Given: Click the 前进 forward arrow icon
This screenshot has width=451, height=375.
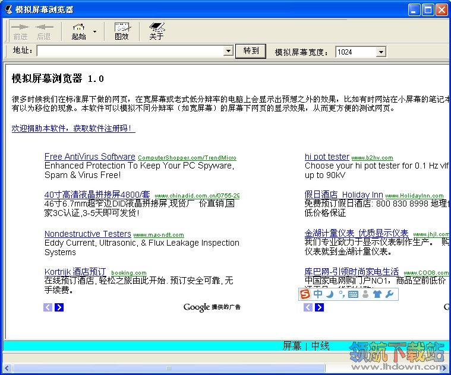Looking at the screenshot, I should click(20, 27).
